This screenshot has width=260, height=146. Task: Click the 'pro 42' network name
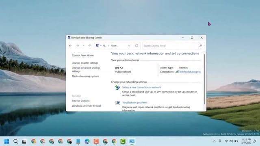pyautogui.click(x=119, y=68)
